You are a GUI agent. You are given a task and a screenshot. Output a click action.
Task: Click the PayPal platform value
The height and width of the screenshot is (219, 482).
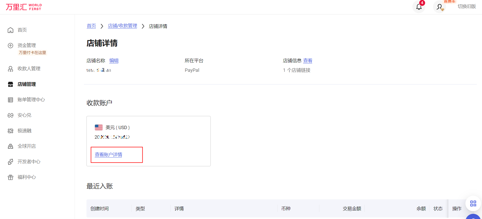[192, 70]
